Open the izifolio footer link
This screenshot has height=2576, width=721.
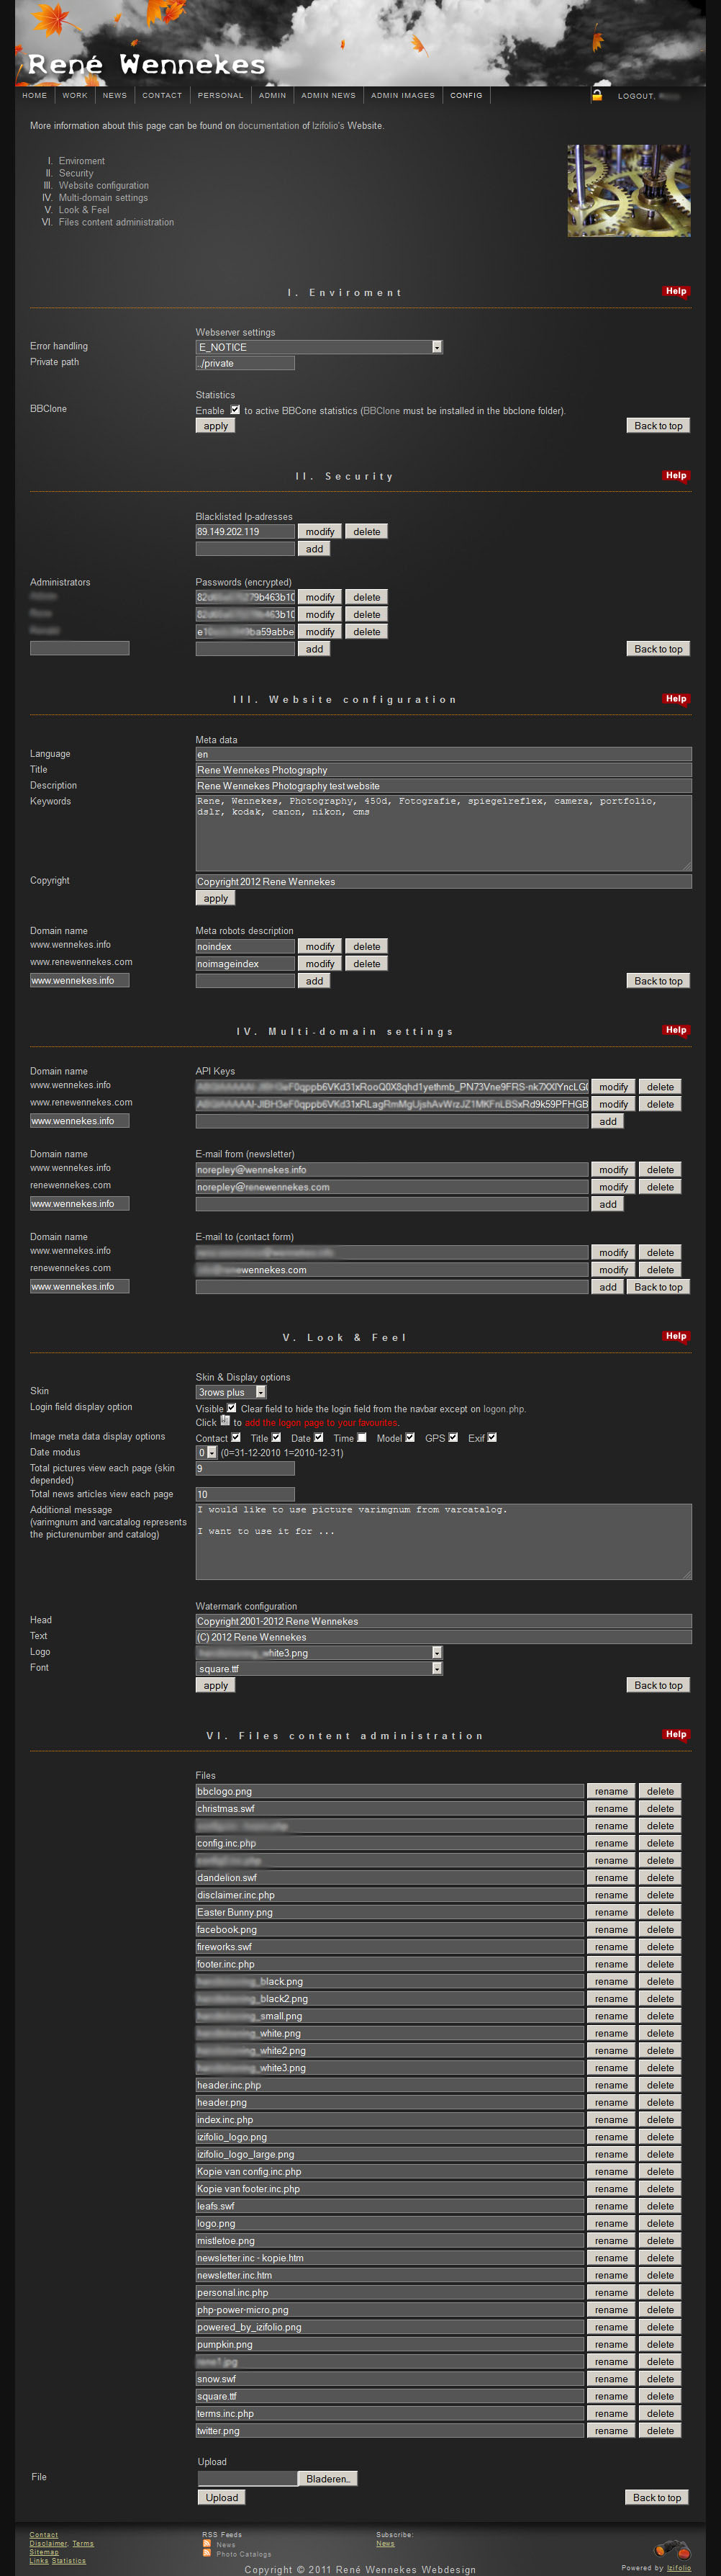(679, 2568)
